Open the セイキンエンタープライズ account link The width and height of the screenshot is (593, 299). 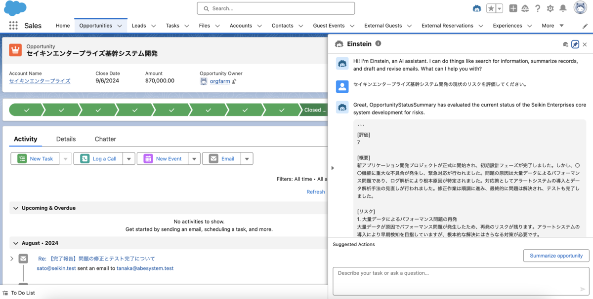(x=40, y=81)
